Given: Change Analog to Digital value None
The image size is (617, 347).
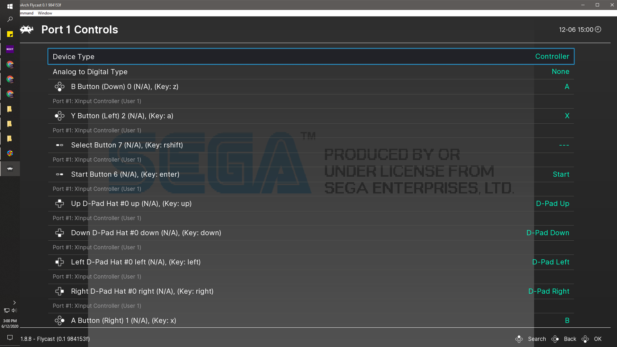Looking at the screenshot, I should (560, 72).
